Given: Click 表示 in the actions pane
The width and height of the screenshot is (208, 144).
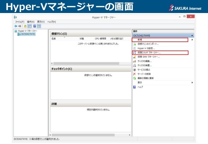Looking at the screenshot, I should click(140, 82).
